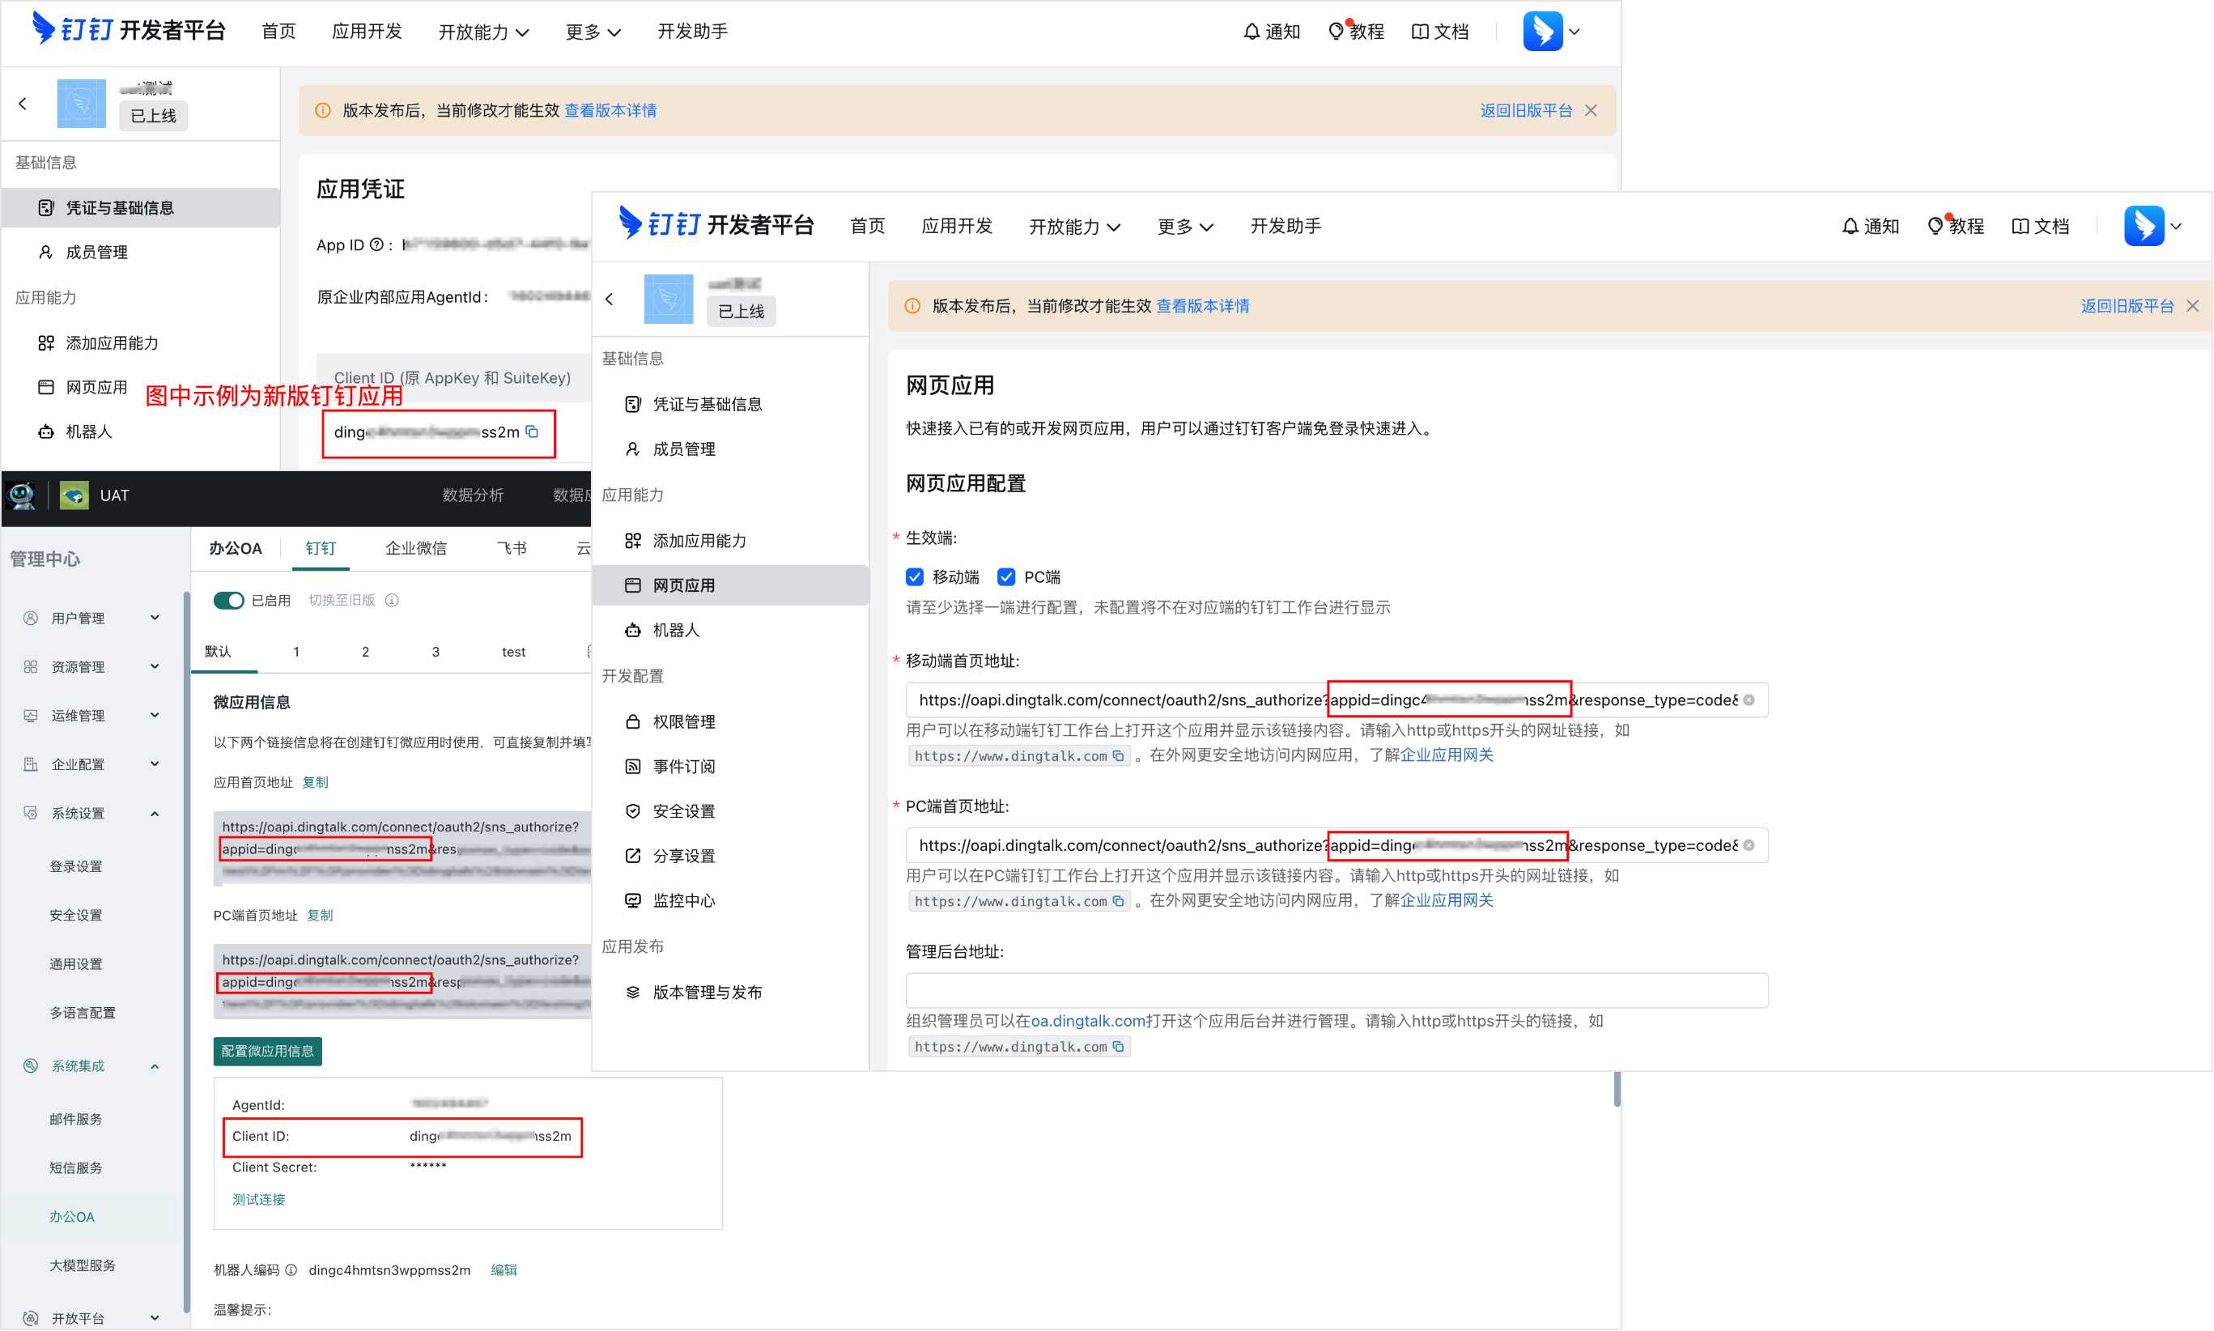Open the 开放能力 dropdown in the front window
2214x1331 pixels.
click(1074, 227)
